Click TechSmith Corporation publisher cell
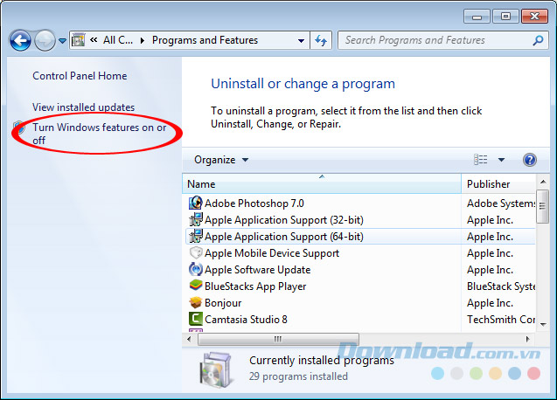 pyautogui.click(x=501, y=320)
